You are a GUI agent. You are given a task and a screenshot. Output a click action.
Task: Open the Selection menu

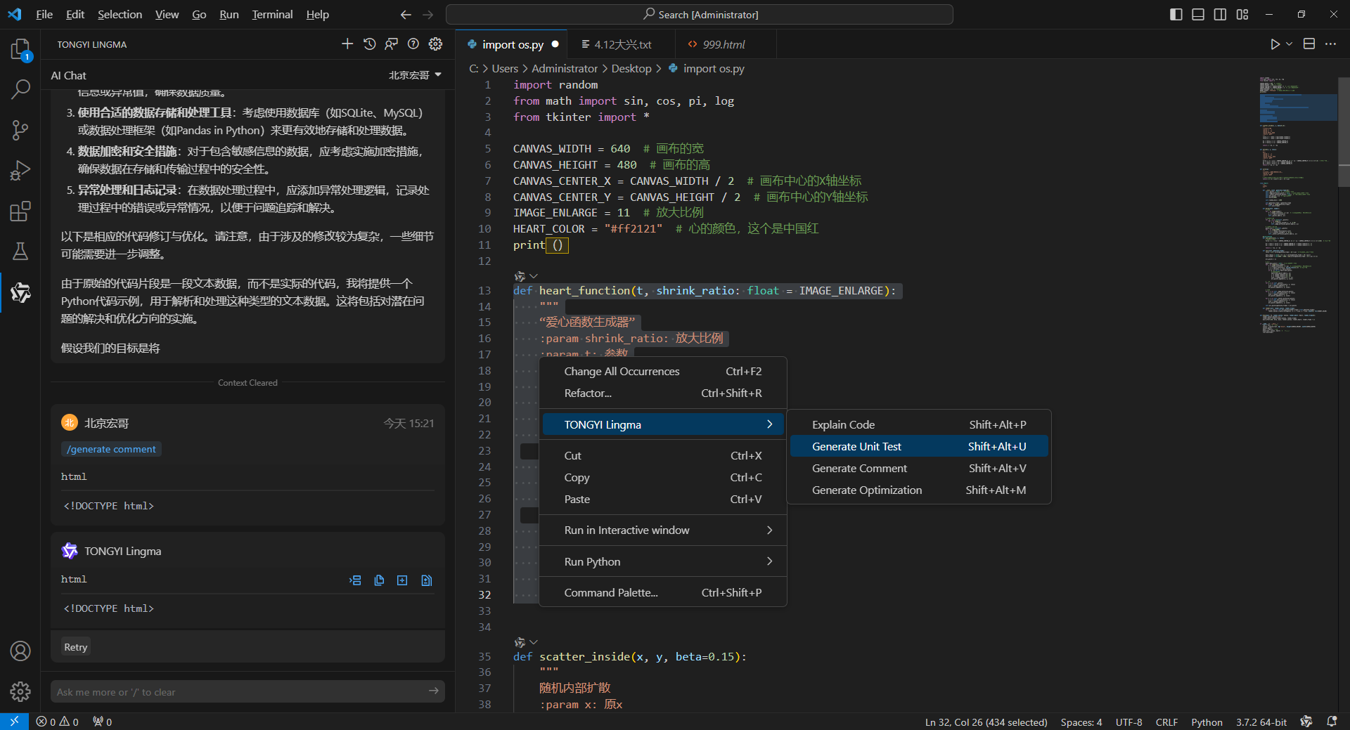coord(120,14)
